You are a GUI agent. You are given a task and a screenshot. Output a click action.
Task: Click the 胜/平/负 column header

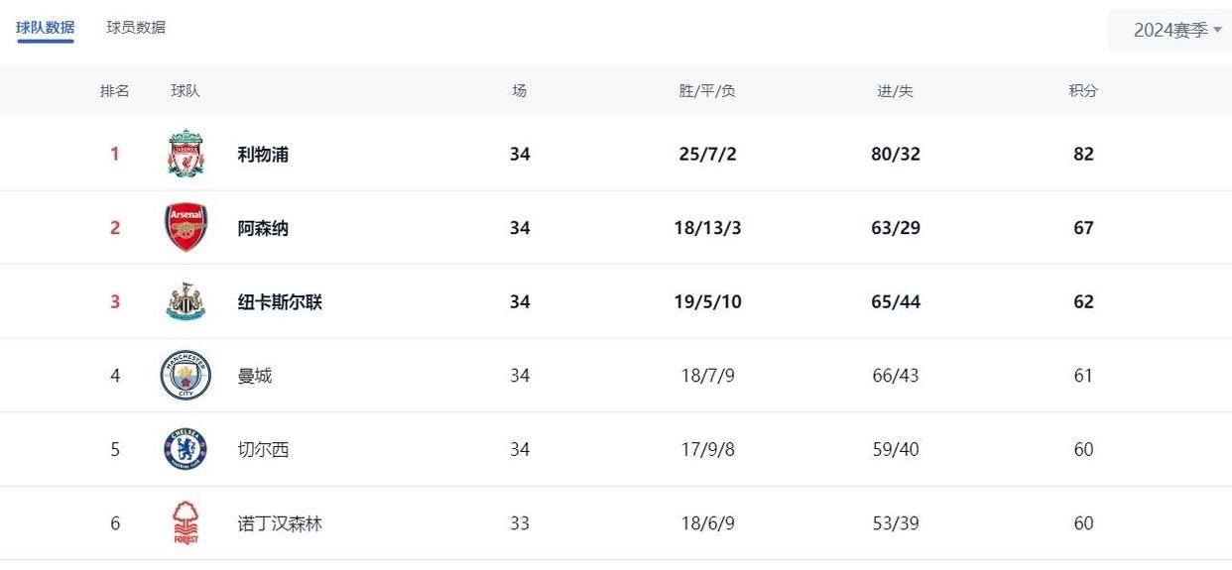(707, 90)
